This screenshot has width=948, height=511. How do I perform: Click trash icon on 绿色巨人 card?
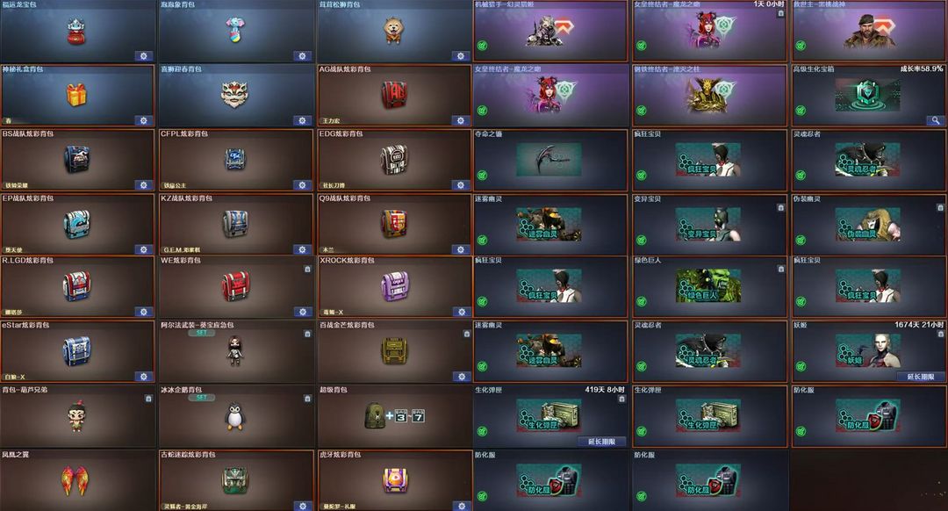click(780, 269)
